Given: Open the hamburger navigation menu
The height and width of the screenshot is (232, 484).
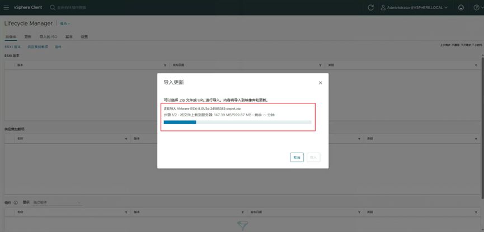Looking at the screenshot, I should click(6, 7).
